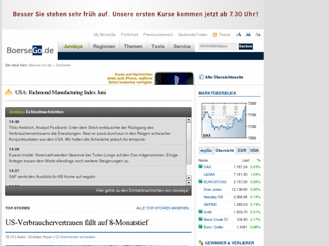Screen dimensions: 329x246
Task: Open US-Verbrauchervertrauen fällt auf 8-Monatstief story
Action: (77, 223)
